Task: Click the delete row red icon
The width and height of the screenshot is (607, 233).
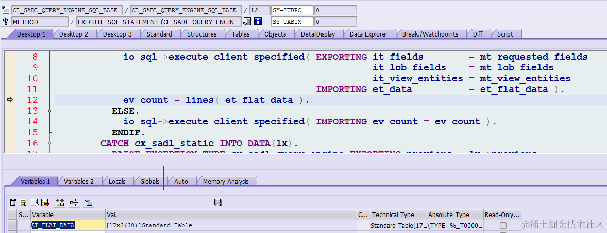Action: coord(45,202)
